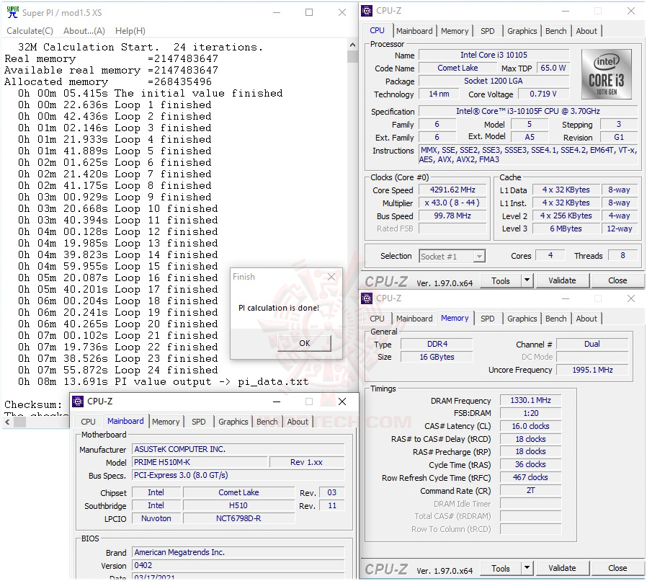Open the Socket #1 selection dropdown
Viewport: 647px width, 581px height.
(452, 257)
